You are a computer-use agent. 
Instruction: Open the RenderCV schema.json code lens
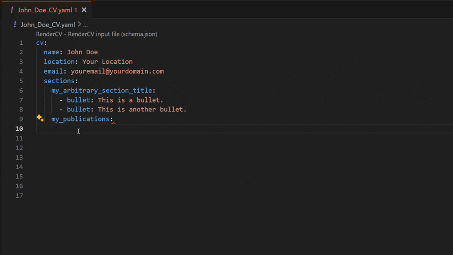(96, 34)
